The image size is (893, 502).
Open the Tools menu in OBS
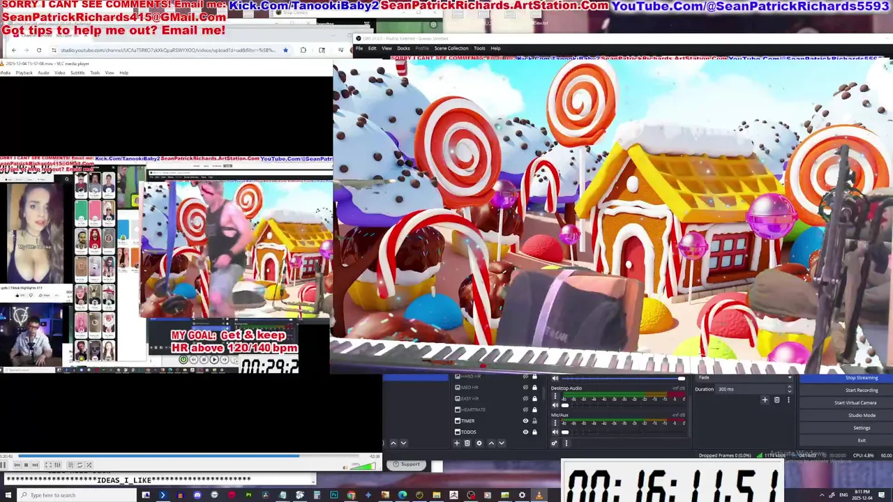479,48
